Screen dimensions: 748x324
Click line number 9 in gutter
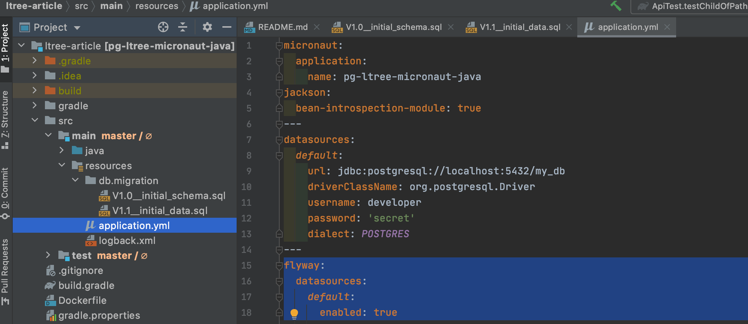click(249, 171)
